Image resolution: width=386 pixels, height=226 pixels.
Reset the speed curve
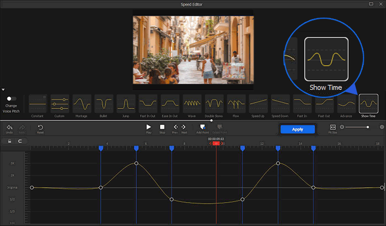point(40,128)
